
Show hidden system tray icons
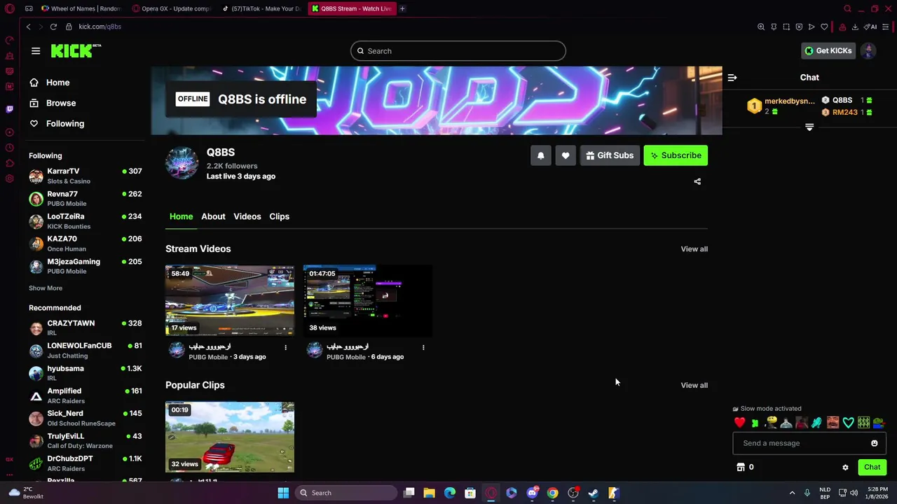[x=792, y=493]
